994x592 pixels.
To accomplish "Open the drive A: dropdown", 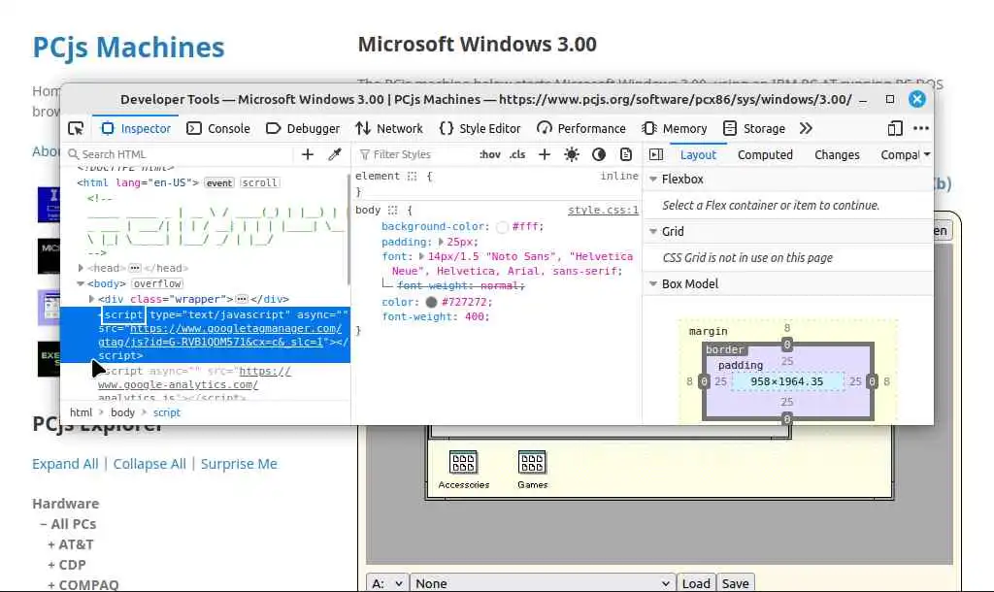I will coord(386,583).
